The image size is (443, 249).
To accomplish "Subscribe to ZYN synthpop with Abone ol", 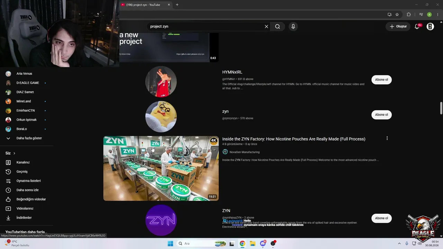I will point(381,218).
